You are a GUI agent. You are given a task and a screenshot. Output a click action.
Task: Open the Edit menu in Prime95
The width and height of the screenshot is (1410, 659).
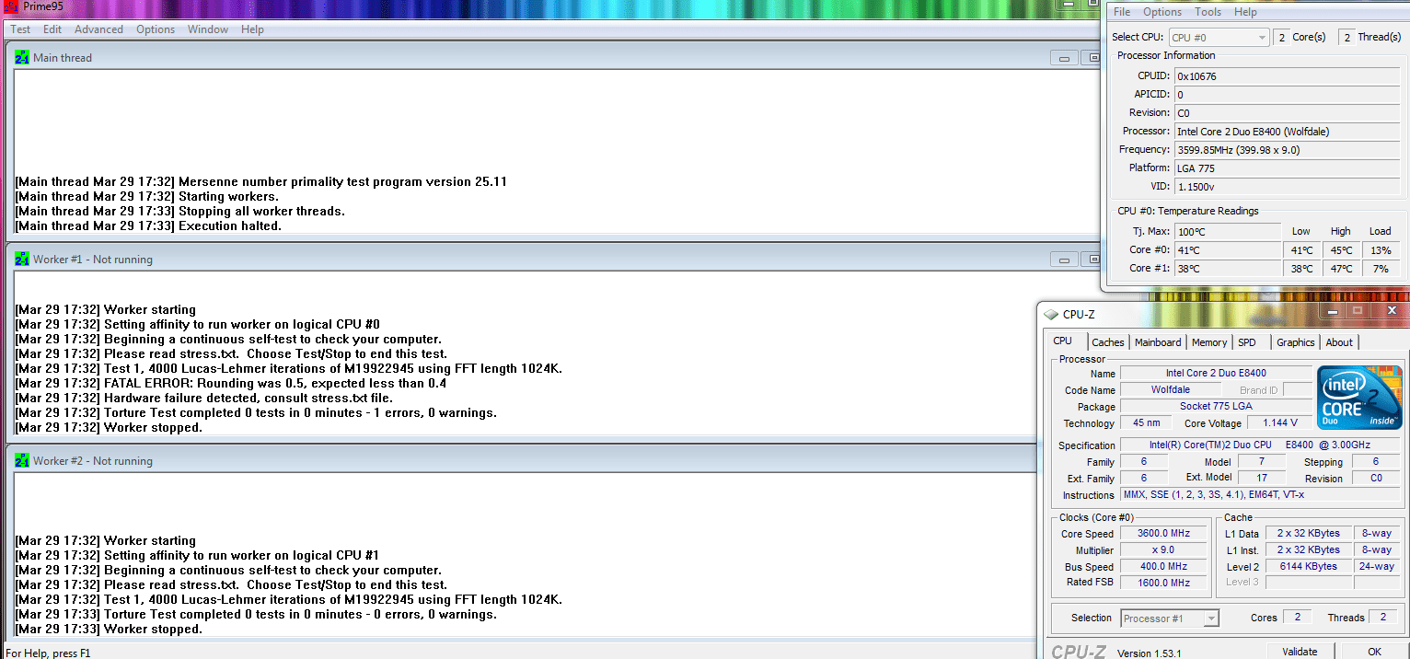pos(52,29)
